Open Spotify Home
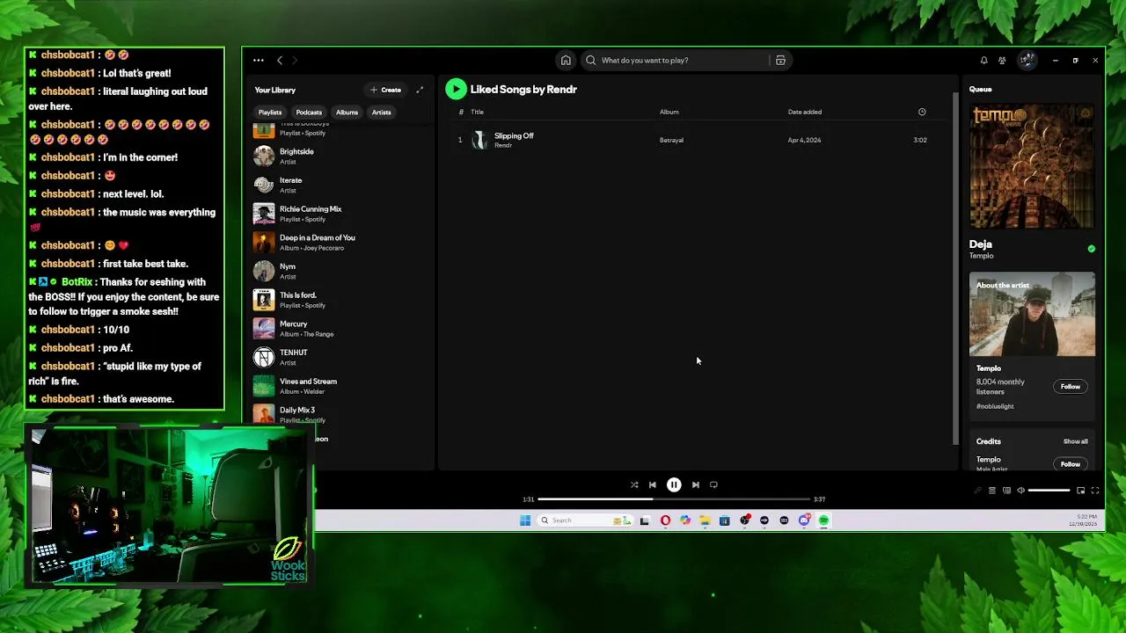 pyautogui.click(x=566, y=61)
